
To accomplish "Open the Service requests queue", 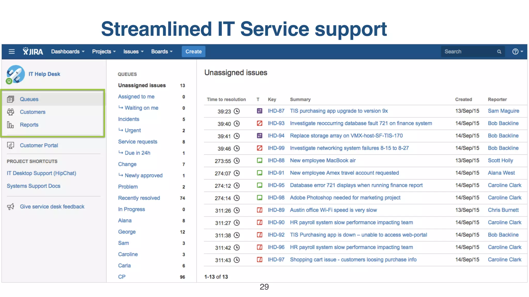I will pos(138,142).
